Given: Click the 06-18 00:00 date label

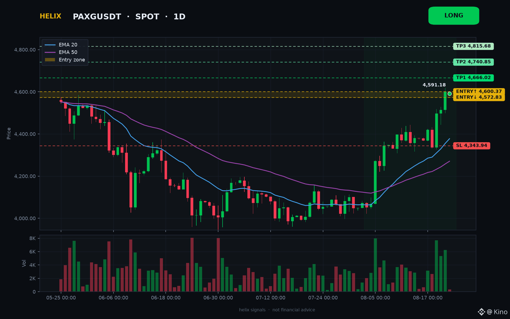Looking at the screenshot, I should [x=166, y=298].
